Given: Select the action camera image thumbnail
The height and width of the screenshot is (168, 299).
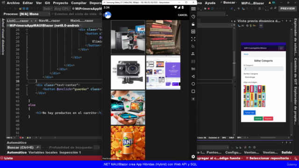Looking at the screenshot, I should 128,72.
